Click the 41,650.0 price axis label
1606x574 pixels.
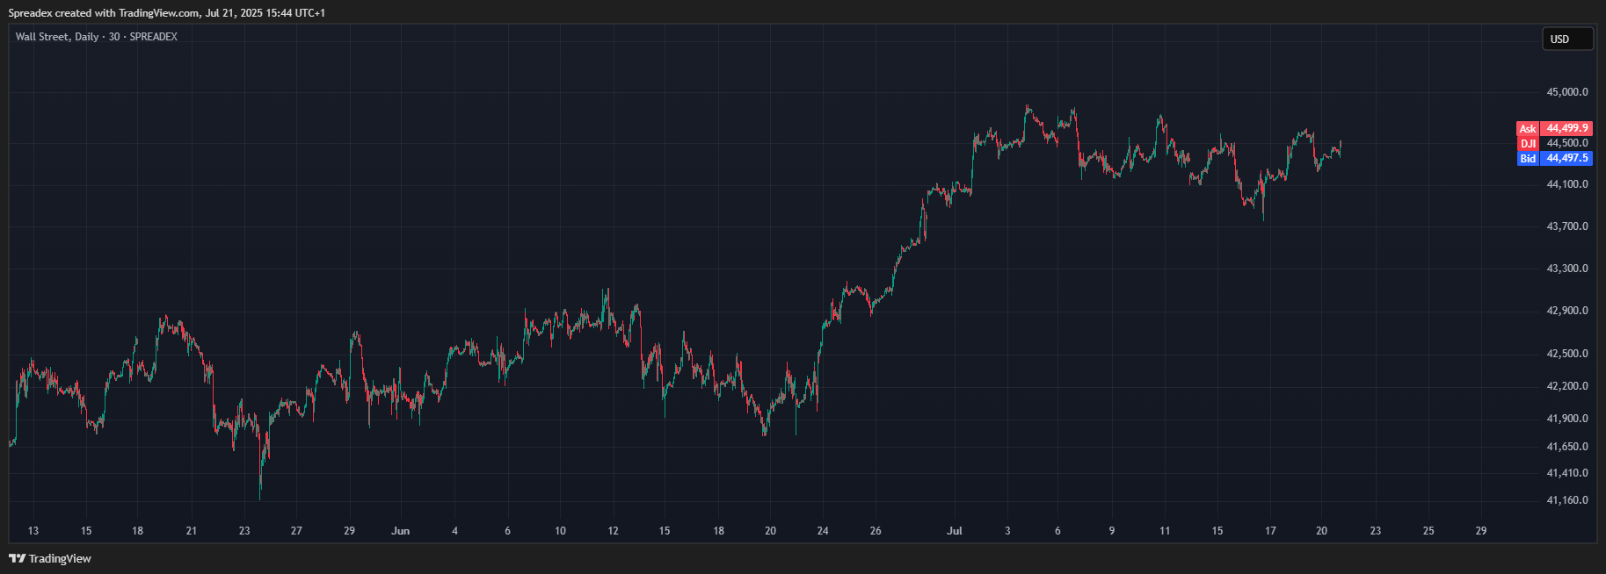1567,447
